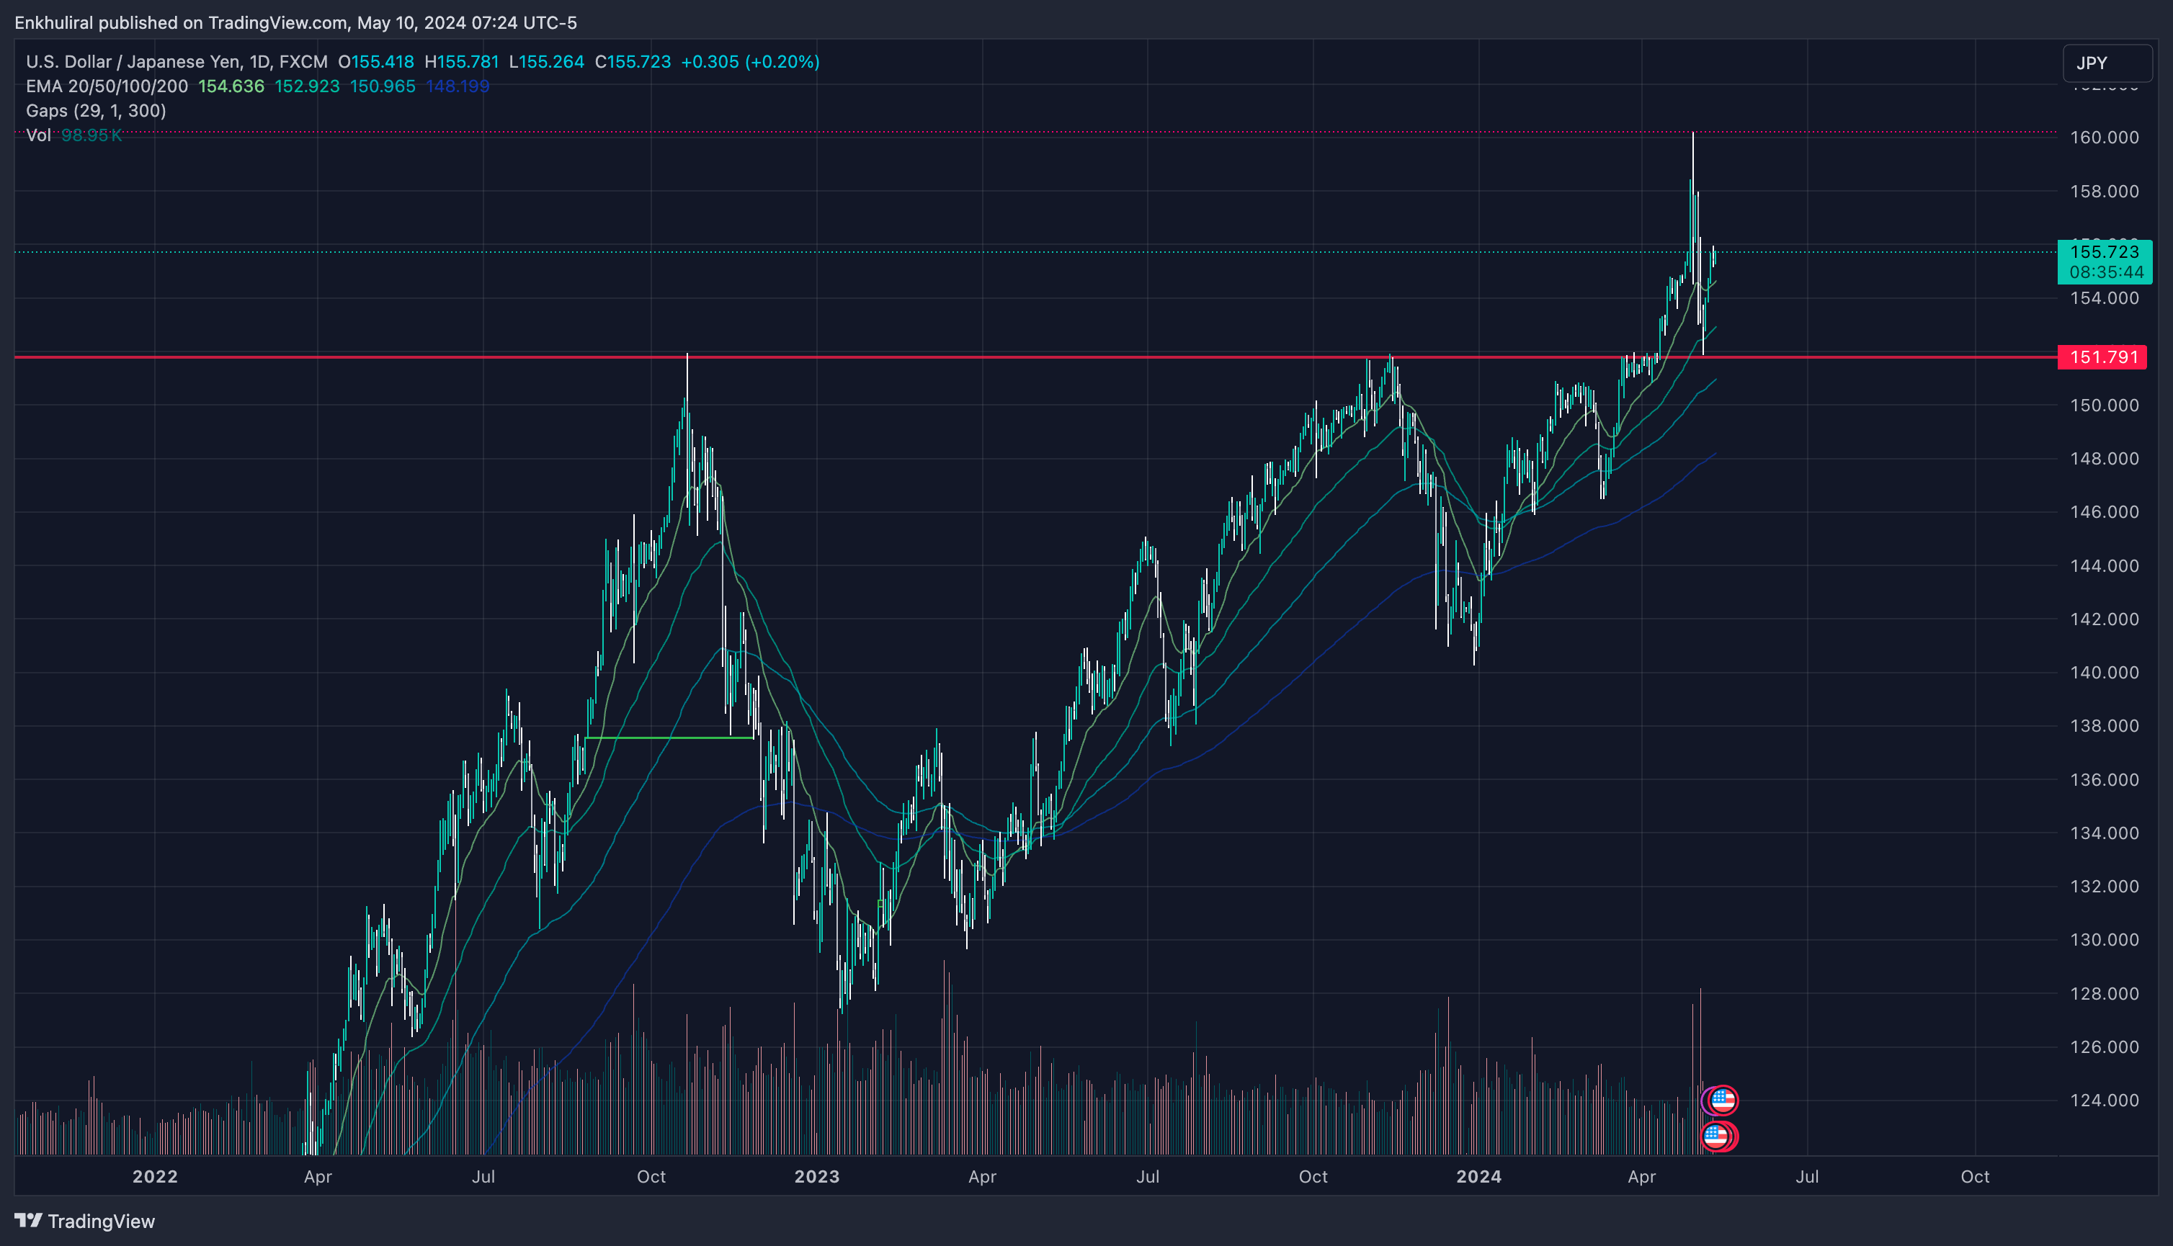Click the EMA 20 value 154.636
Image resolution: width=2173 pixels, height=1246 pixels.
231,86
